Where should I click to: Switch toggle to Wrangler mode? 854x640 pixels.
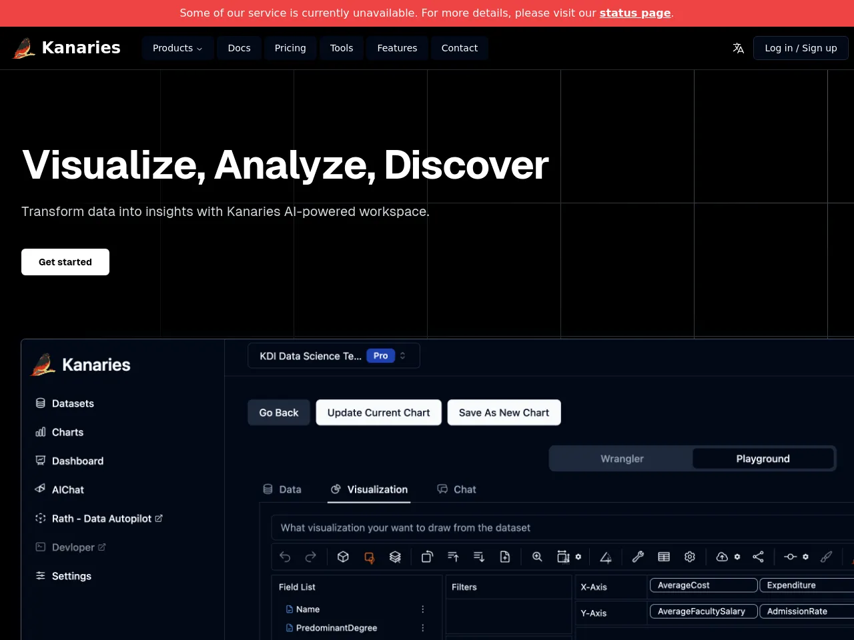click(622, 459)
